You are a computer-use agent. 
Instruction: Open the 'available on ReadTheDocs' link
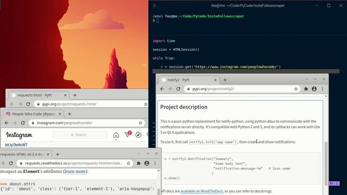point(202,191)
